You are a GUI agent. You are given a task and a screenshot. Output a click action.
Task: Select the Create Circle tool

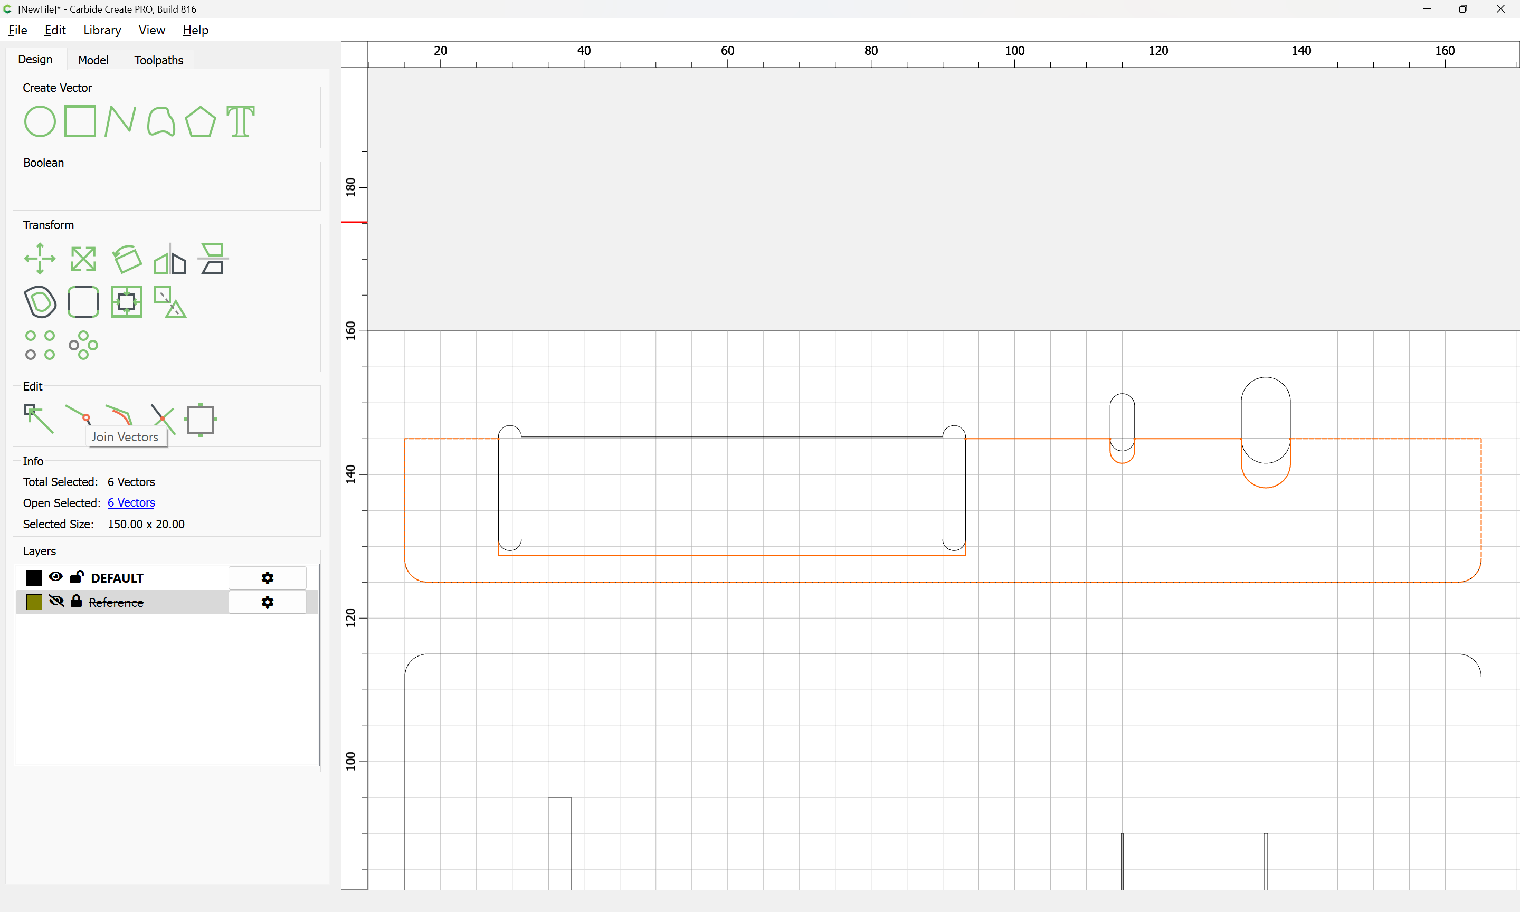(40, 121)
